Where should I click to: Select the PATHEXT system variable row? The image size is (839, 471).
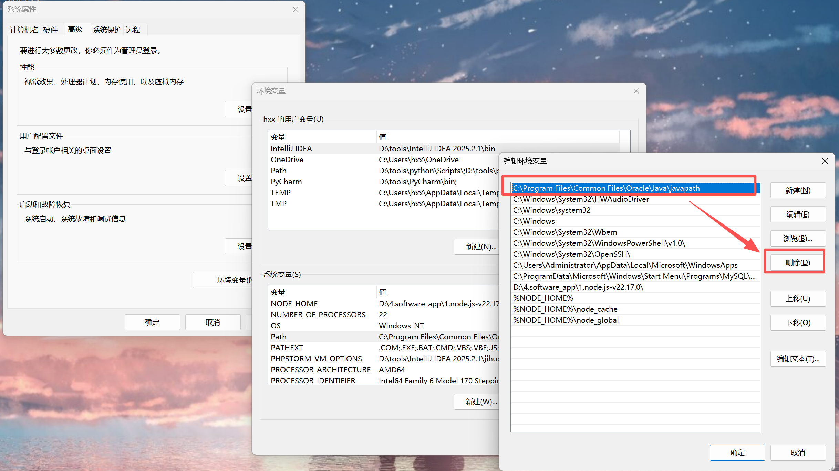pos(287,348)
